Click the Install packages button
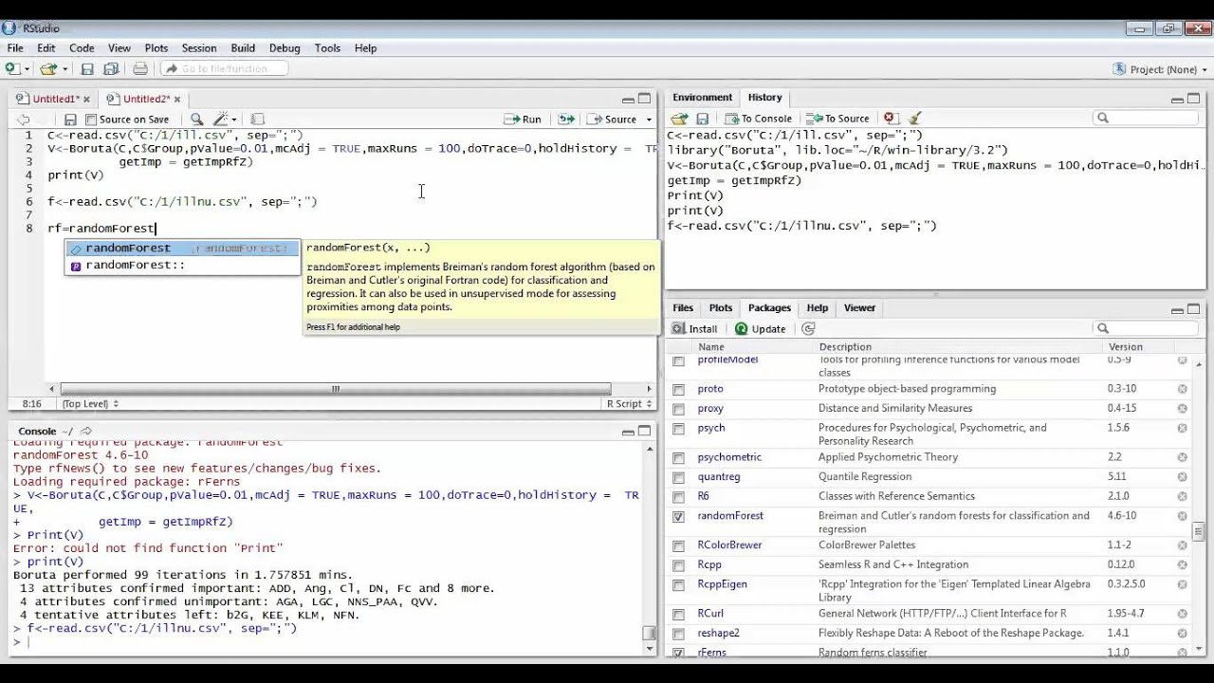Screen dimensions: 1214x683 (694, 329)
